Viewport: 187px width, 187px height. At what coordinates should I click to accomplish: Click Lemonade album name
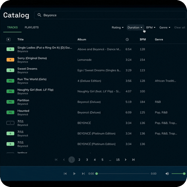85,60
